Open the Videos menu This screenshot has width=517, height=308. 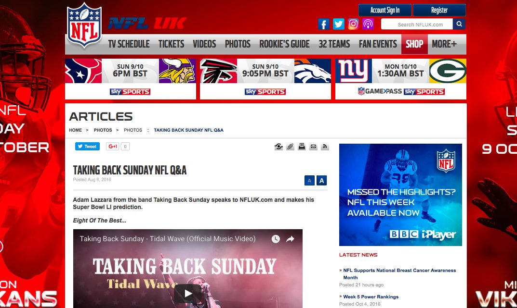coord(204,44)
